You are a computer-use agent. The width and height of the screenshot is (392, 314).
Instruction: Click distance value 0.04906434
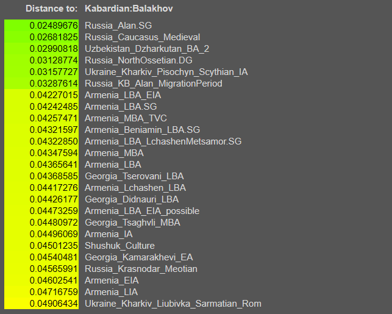click(x=54, y=304)
